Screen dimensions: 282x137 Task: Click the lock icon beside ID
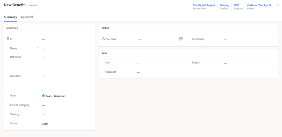tap(8, 38)
